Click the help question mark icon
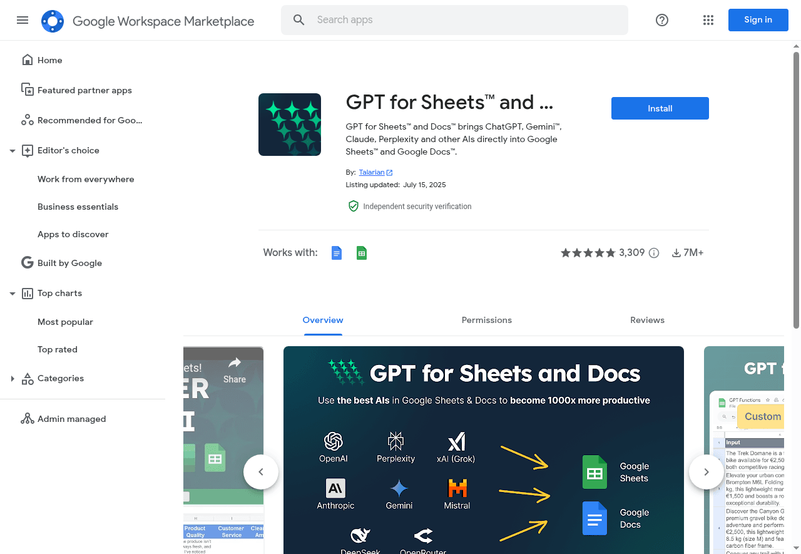Image resolution: width=801 pixels, height=554 pixels. 661,20
